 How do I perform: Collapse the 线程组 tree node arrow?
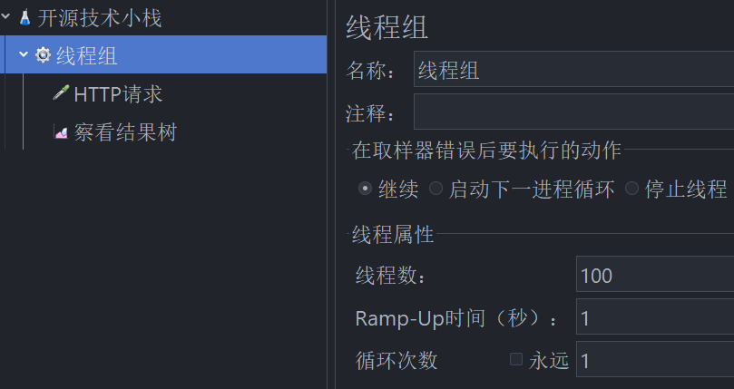tap(24, 54)
